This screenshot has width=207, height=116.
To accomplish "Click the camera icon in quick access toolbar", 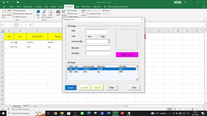I will pos(18,2).
